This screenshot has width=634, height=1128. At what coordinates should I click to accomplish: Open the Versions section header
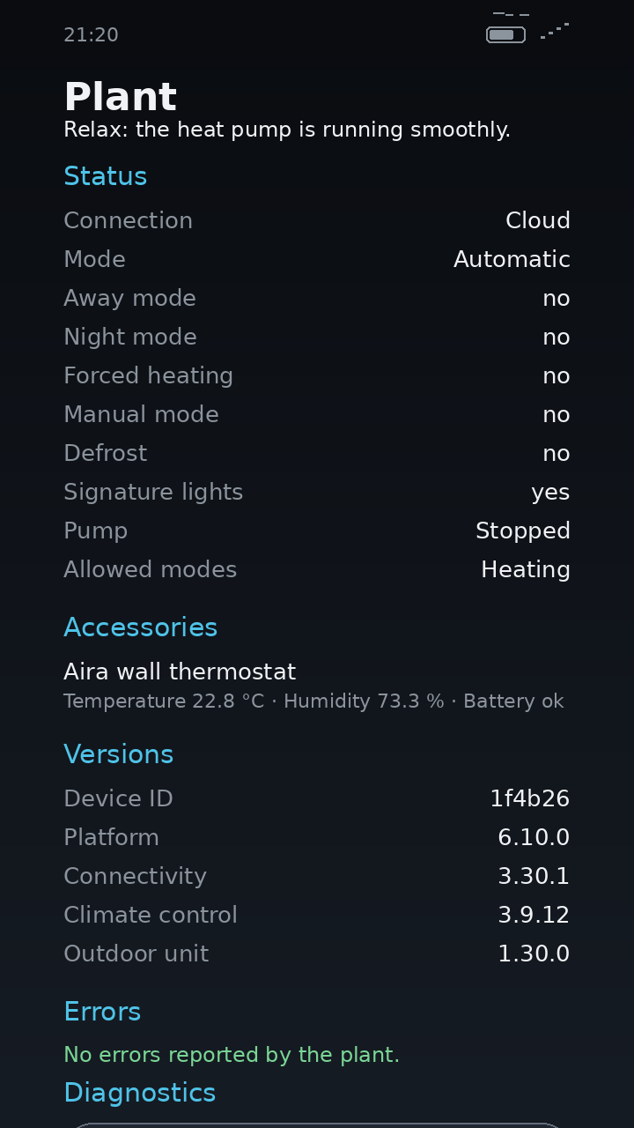(119, 754)
